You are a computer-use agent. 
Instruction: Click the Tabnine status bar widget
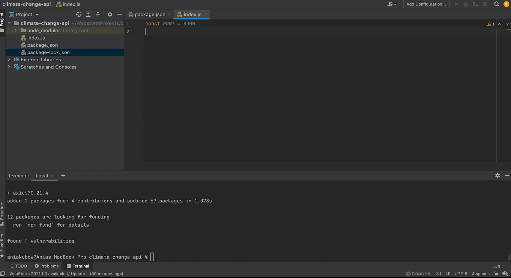click(x=418, y=274)
